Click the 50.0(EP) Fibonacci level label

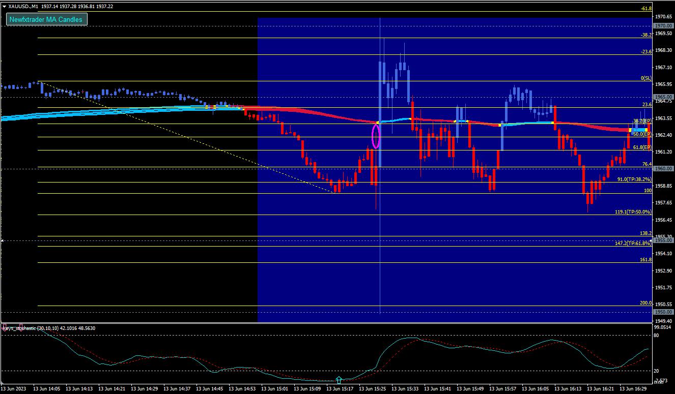pyautogui.click(x=642, y=134)
